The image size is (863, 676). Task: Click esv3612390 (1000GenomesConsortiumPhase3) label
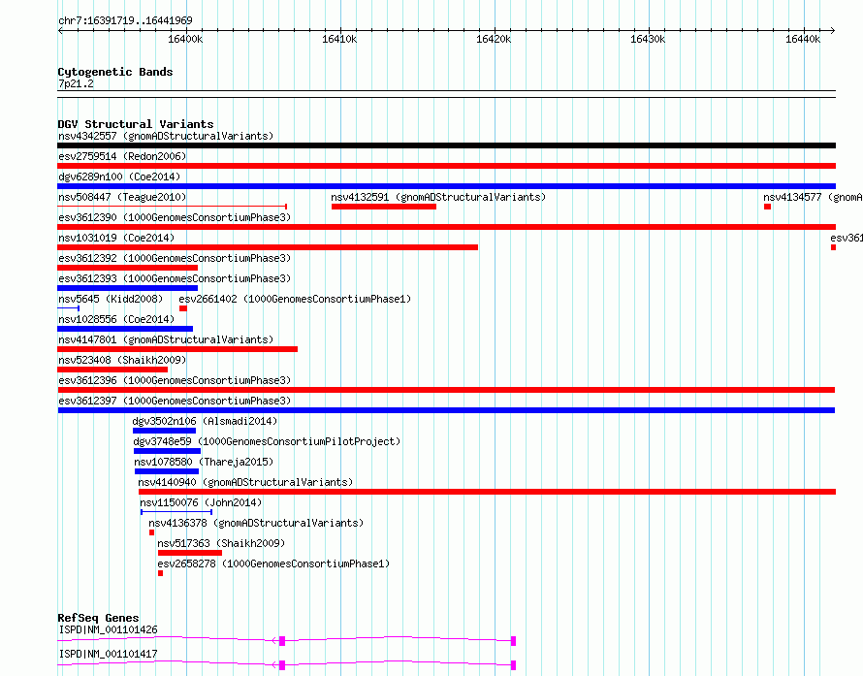(x=175, y=217)
